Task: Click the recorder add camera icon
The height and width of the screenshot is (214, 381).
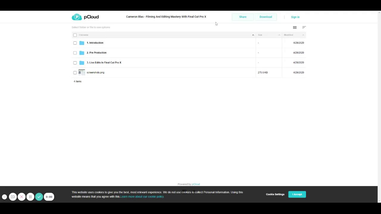Action: 13,197
